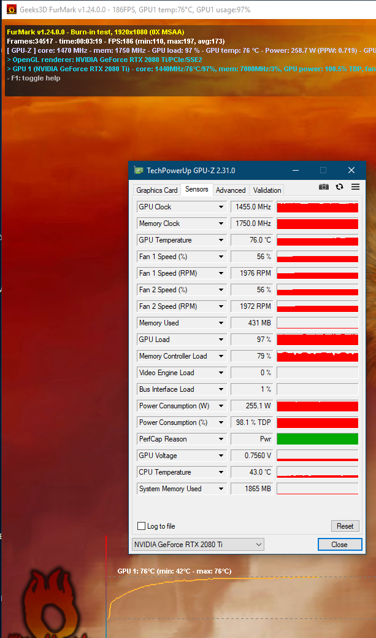Screen dimensions: 376x638
Task: Open the Memory Used sensor dropdown
Action: pyautogui.click(x=221, y=323)
